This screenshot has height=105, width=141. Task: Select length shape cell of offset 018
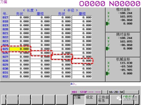click(x=19, y=21)
